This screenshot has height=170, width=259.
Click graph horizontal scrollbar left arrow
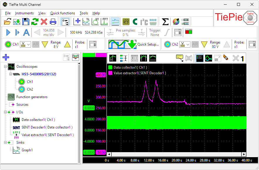pyautogui.click(x=109, y=154)
